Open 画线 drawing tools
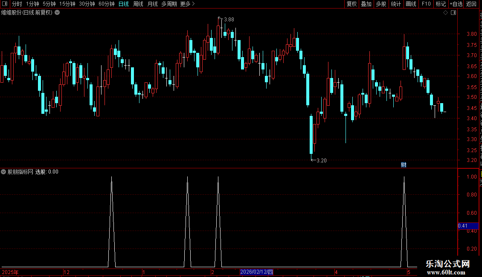 click(411, 4)
